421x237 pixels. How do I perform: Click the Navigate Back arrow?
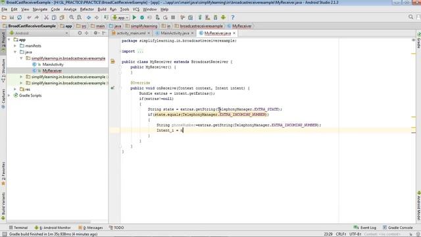coord(89,18)
